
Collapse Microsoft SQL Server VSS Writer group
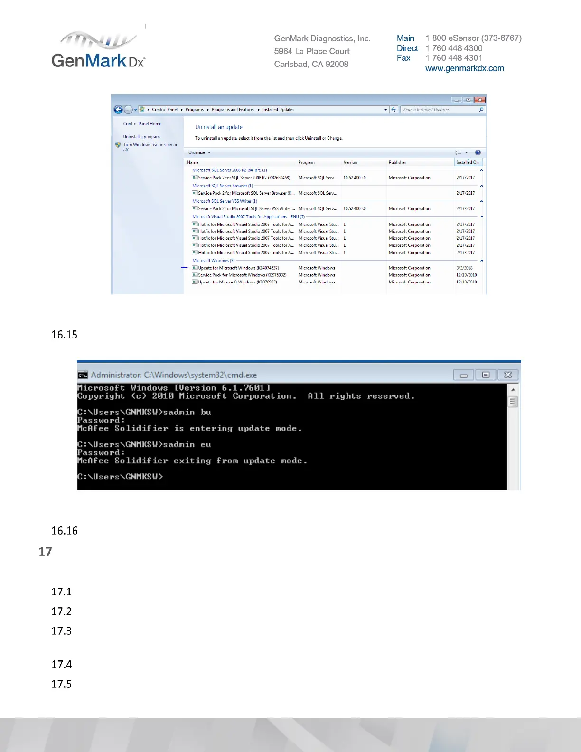[x=481, y=201]
